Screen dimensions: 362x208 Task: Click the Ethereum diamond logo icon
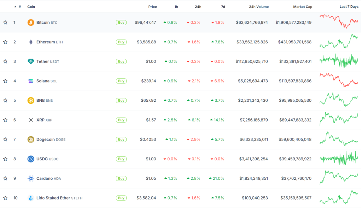click(31, 42)
